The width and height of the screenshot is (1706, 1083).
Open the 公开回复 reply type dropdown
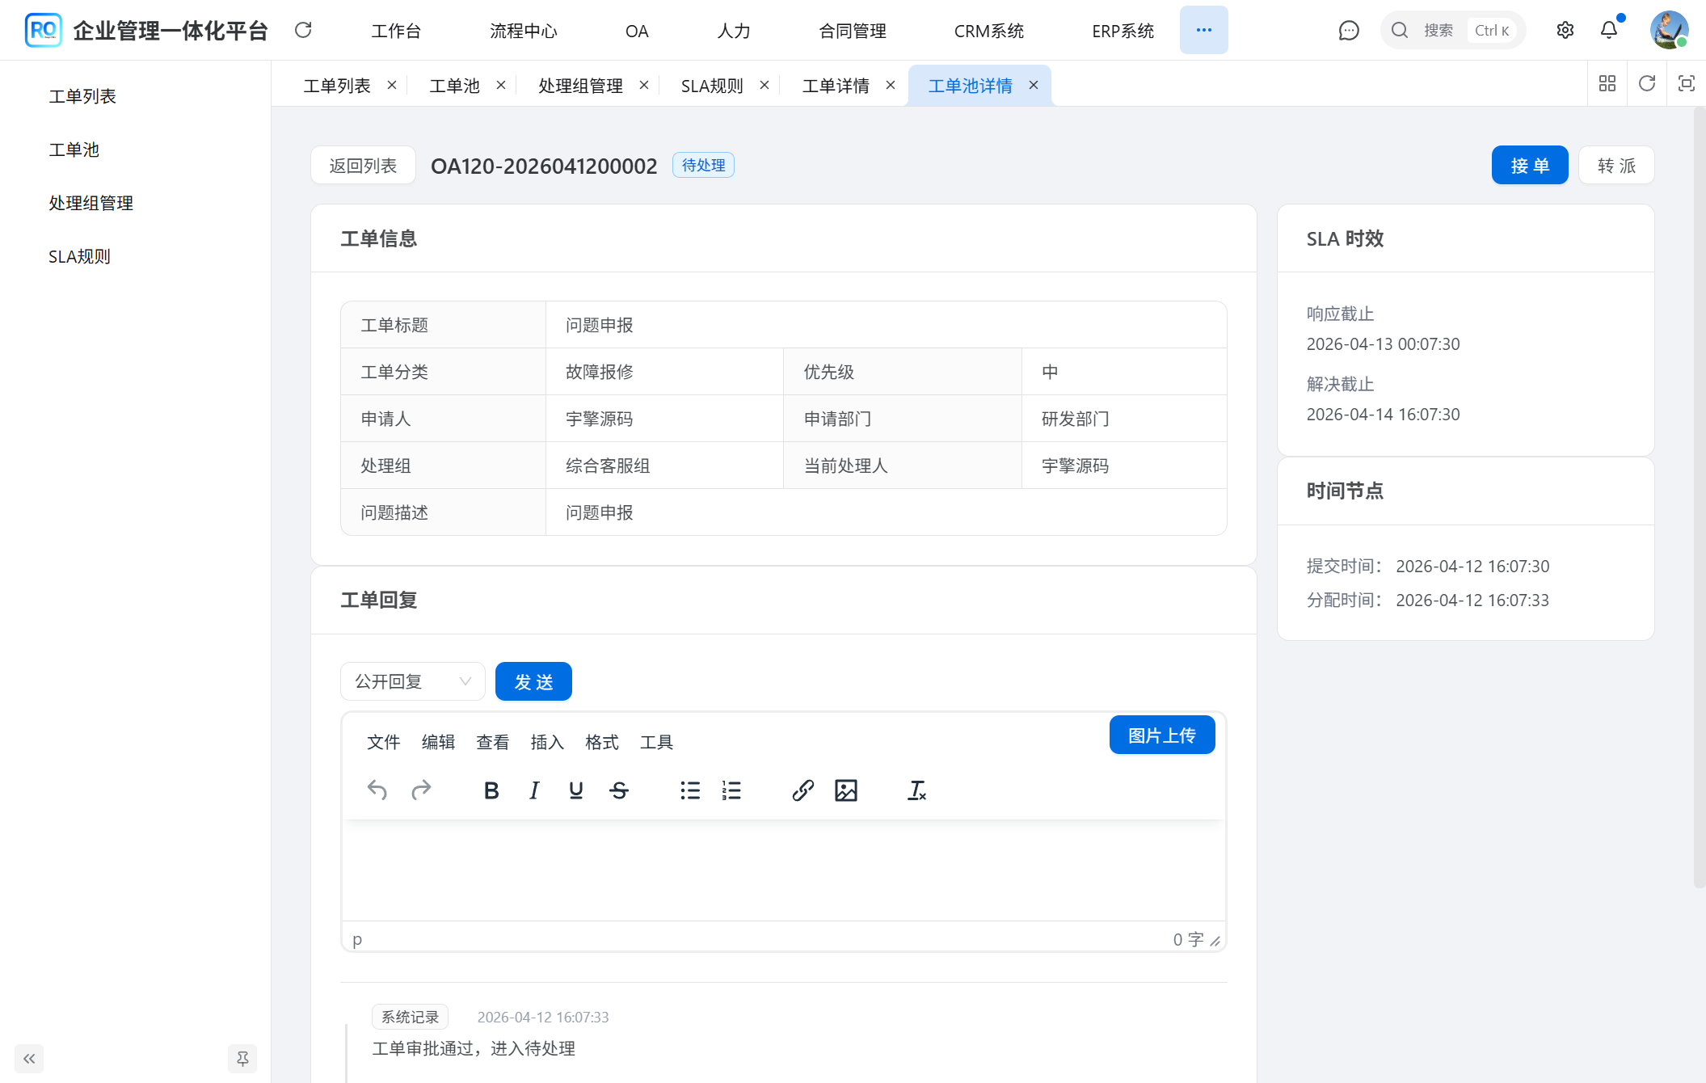click(412, 681)
